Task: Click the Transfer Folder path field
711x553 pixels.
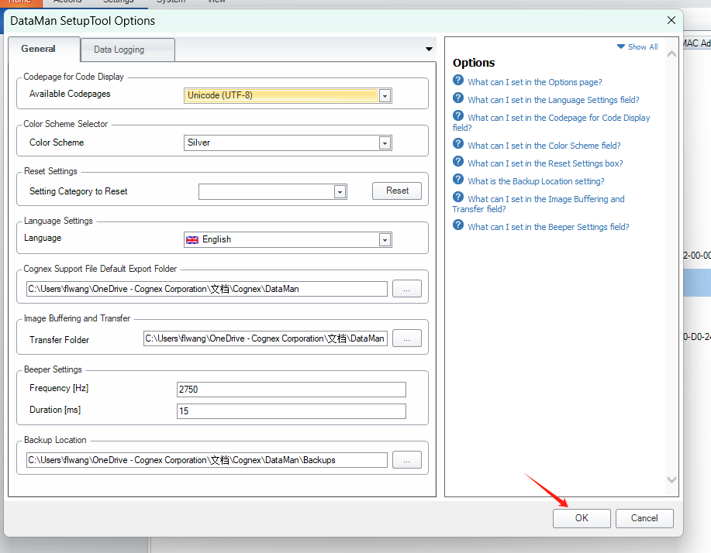Action: (x=265, y=338)
